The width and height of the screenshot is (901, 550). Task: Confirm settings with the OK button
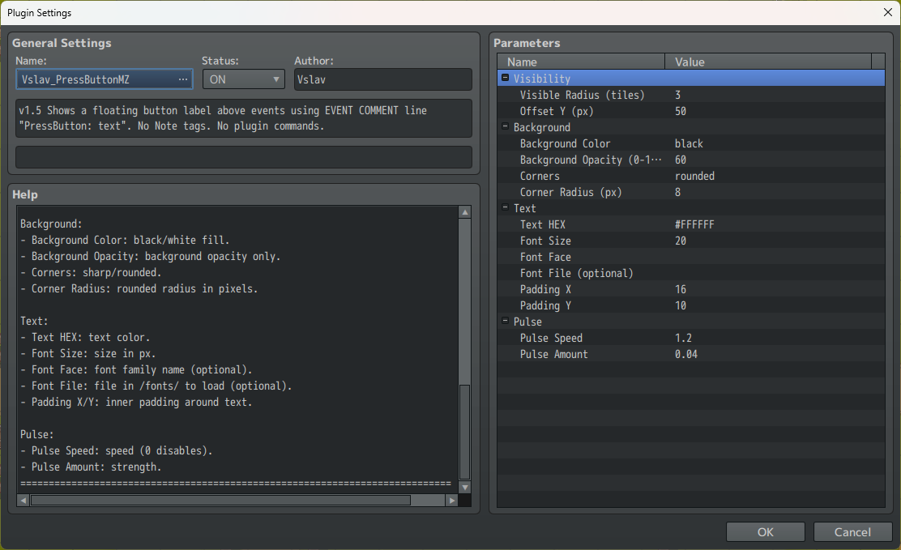(x=765, y=531)
